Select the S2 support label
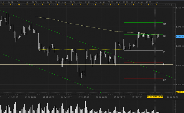 [164, 80]
